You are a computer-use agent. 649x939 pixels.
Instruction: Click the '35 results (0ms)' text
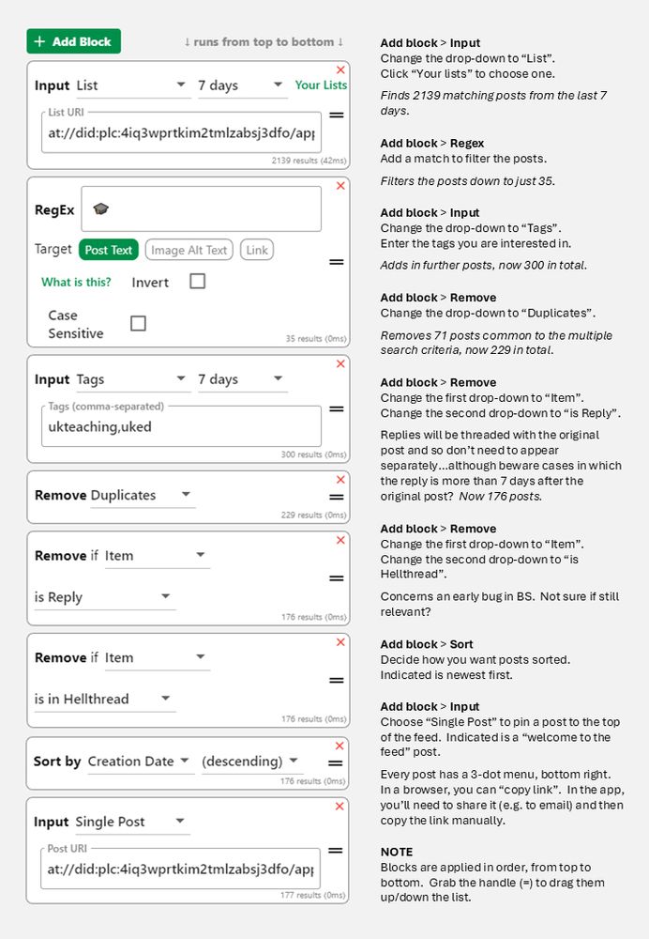tap(316, 338)
